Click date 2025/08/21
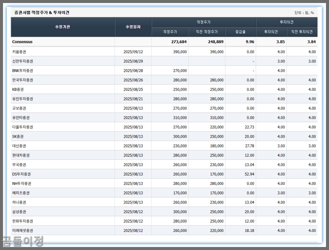Screen dimensions: 329x250 tap(133, 99)
